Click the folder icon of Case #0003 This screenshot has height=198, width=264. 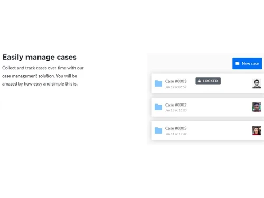pyautogui.click(x=158, y=83)
